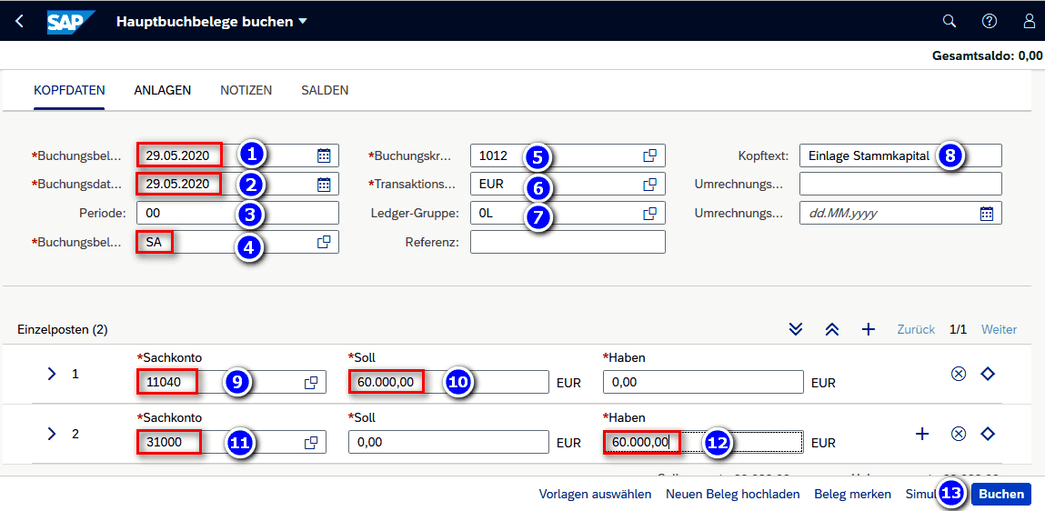Screen dimensions: 1045x511
Task: Click Vorlagen auswählen link
Action: [595, 495]
